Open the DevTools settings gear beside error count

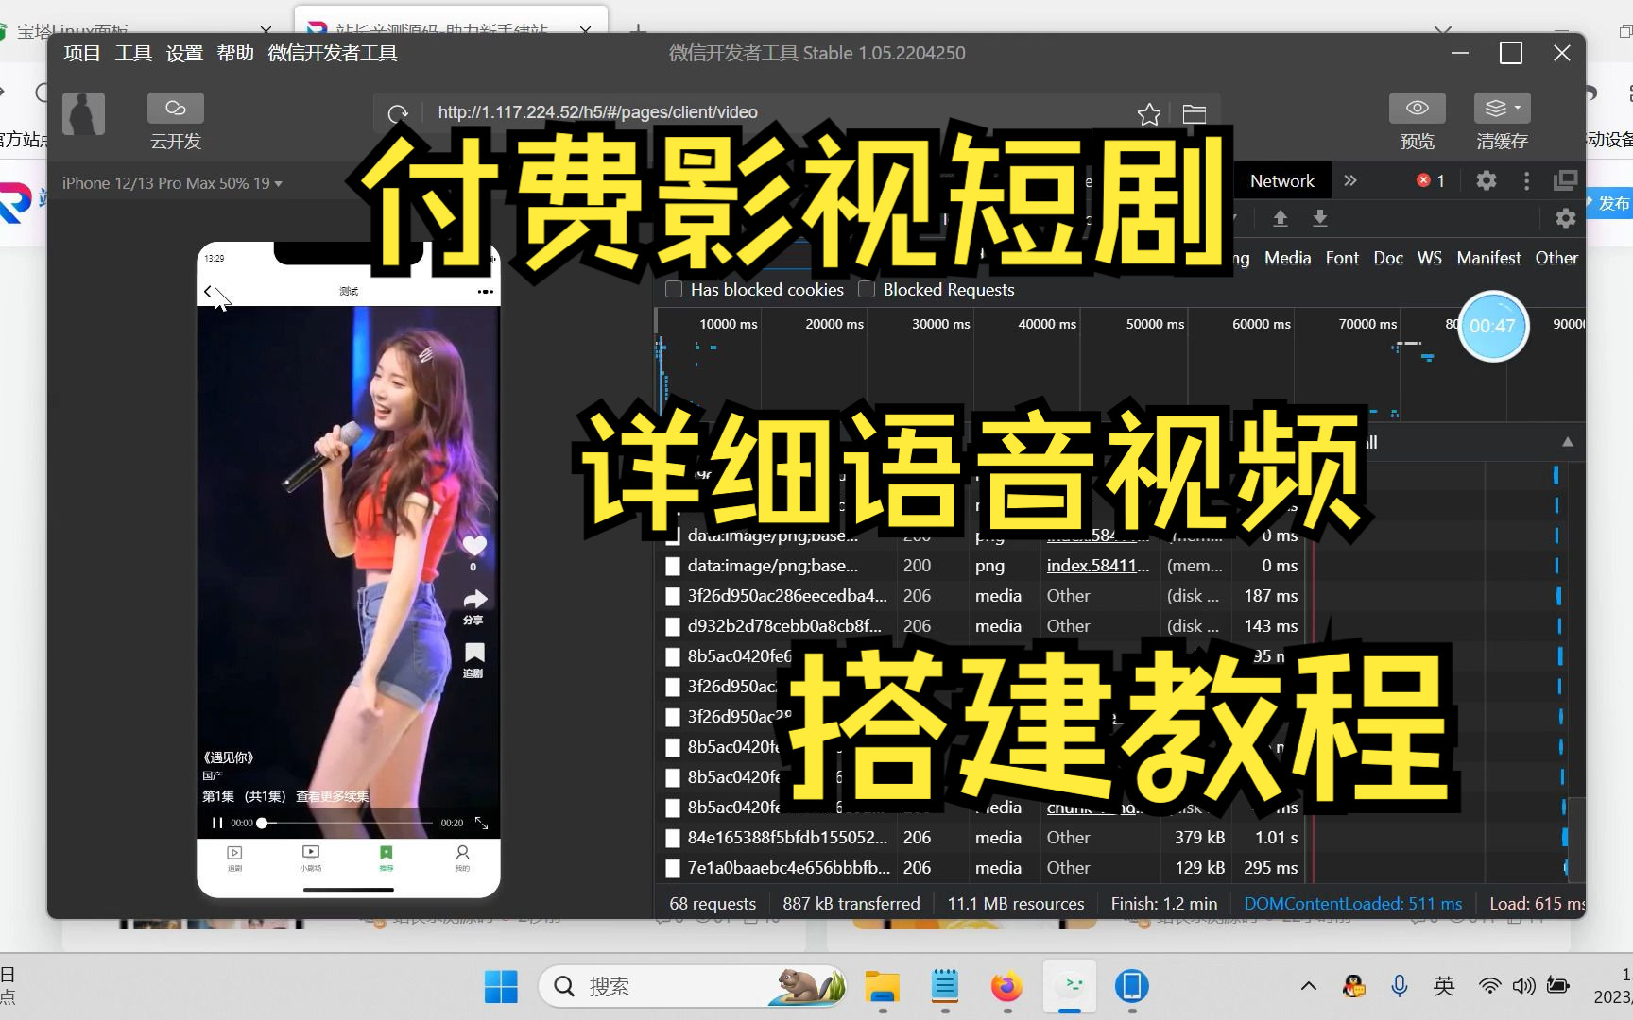pos(1487,180)
